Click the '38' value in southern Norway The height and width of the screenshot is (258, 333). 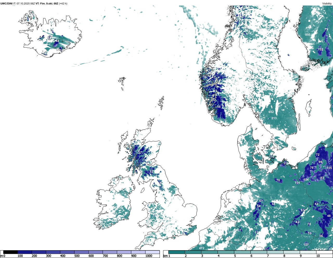pos(219,107)
